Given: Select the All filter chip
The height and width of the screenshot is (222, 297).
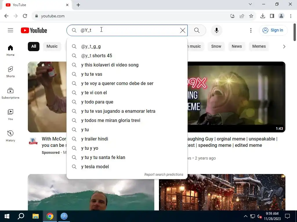Looking at the screenshot, I should coord(34,47).
